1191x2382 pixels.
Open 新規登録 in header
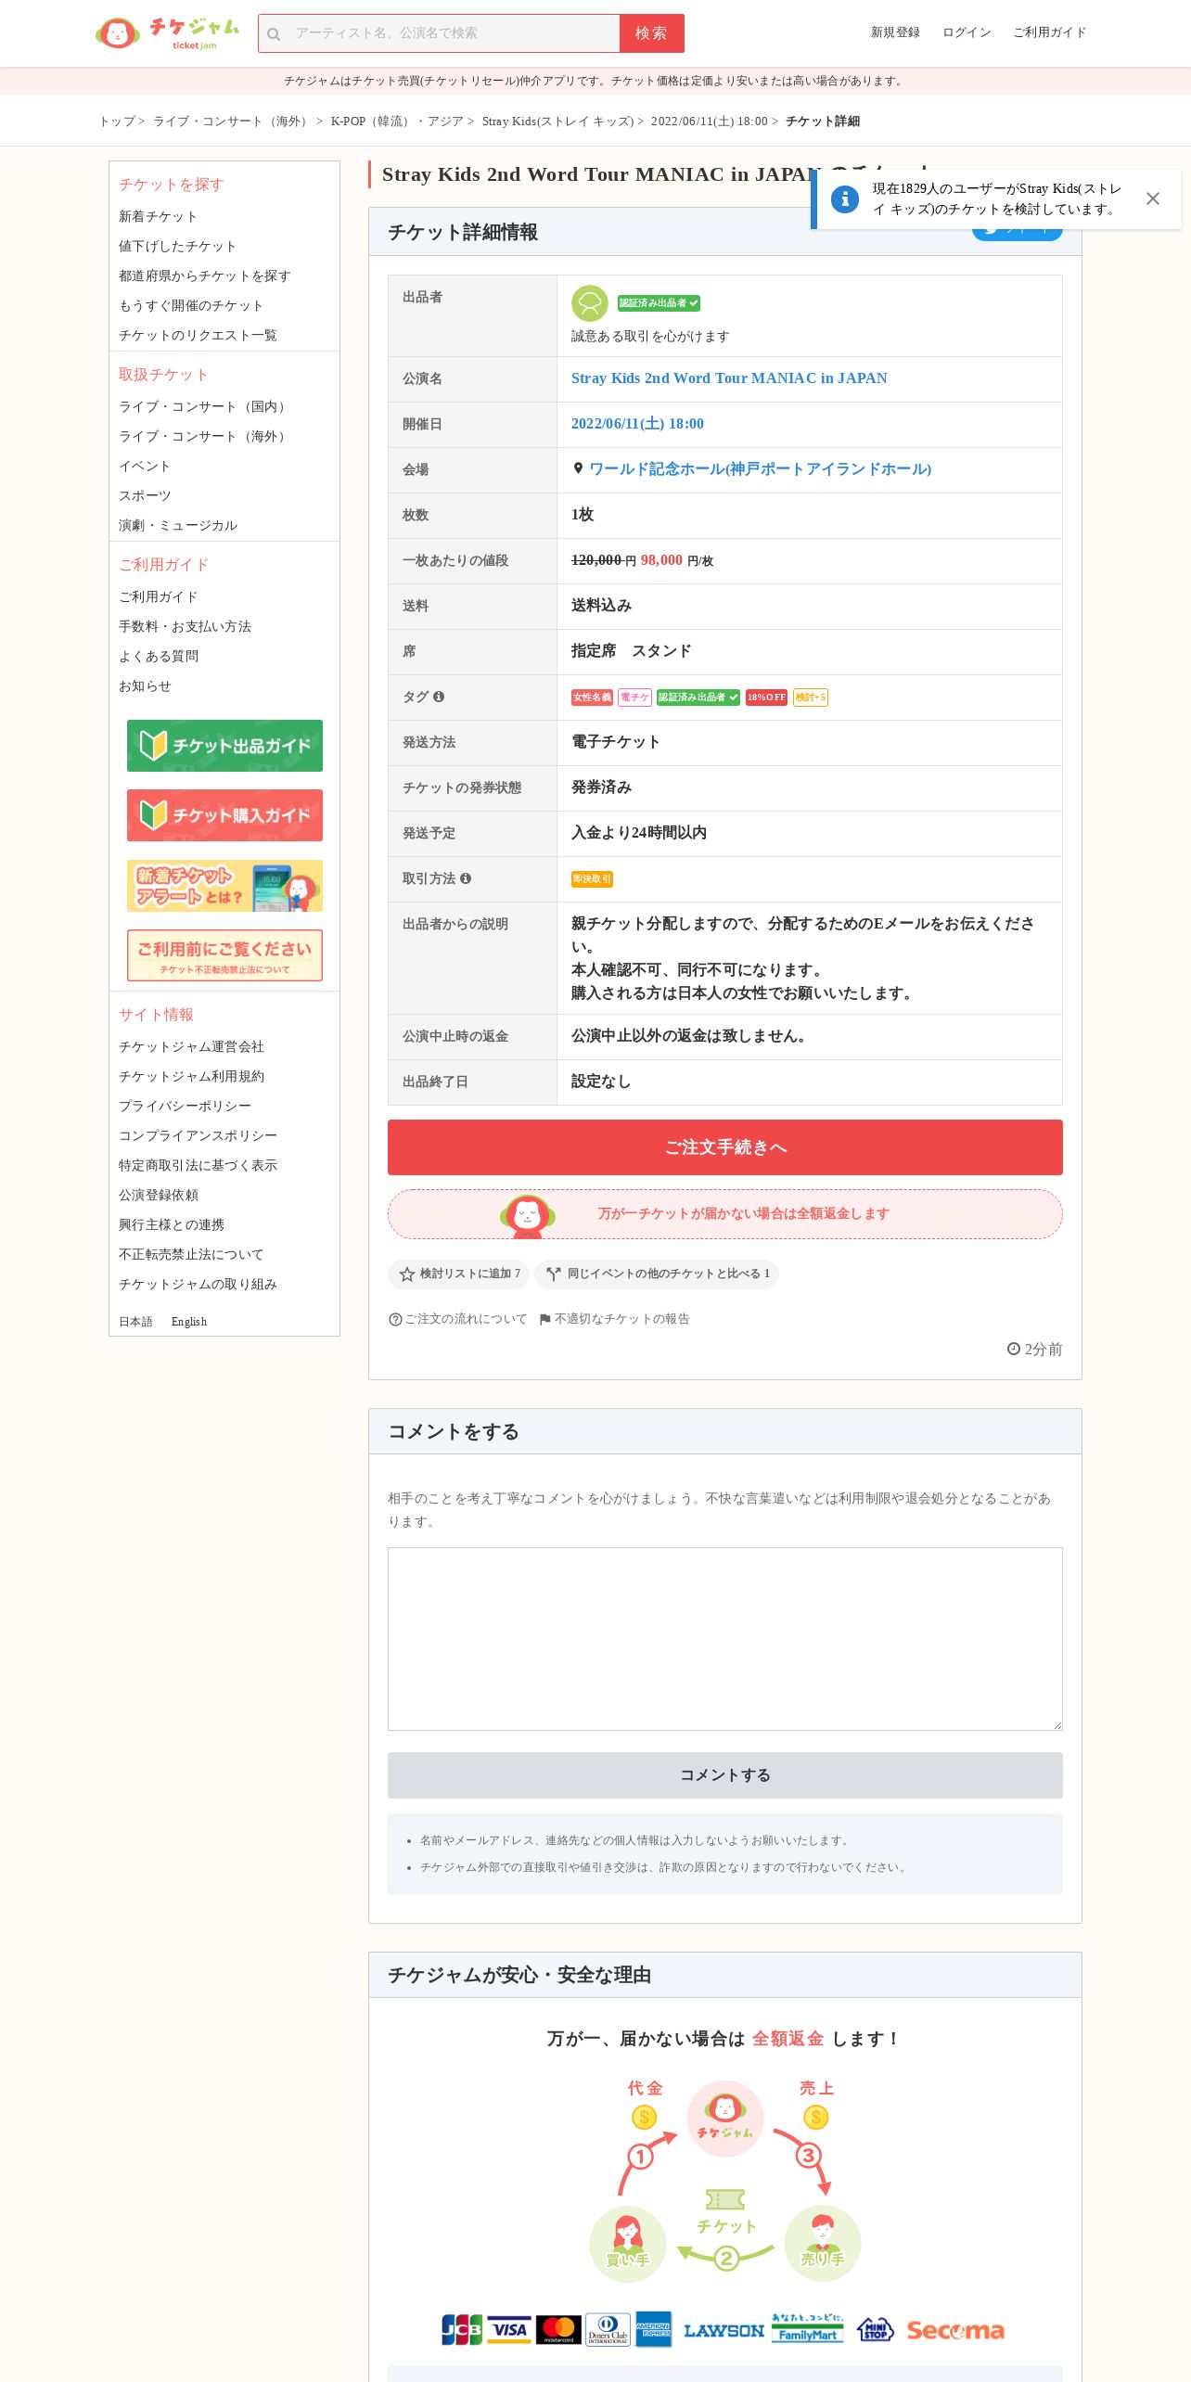[895, 32]
